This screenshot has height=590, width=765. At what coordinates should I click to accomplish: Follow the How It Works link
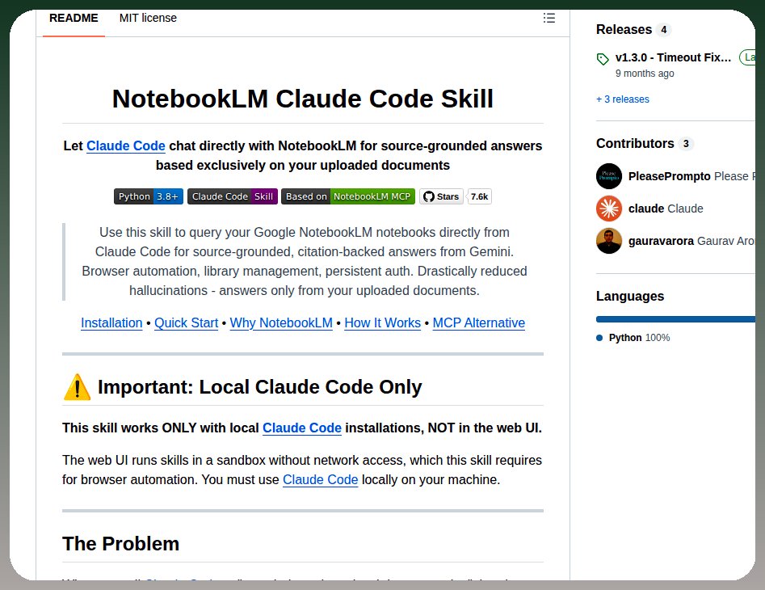[x=383, y=323]
